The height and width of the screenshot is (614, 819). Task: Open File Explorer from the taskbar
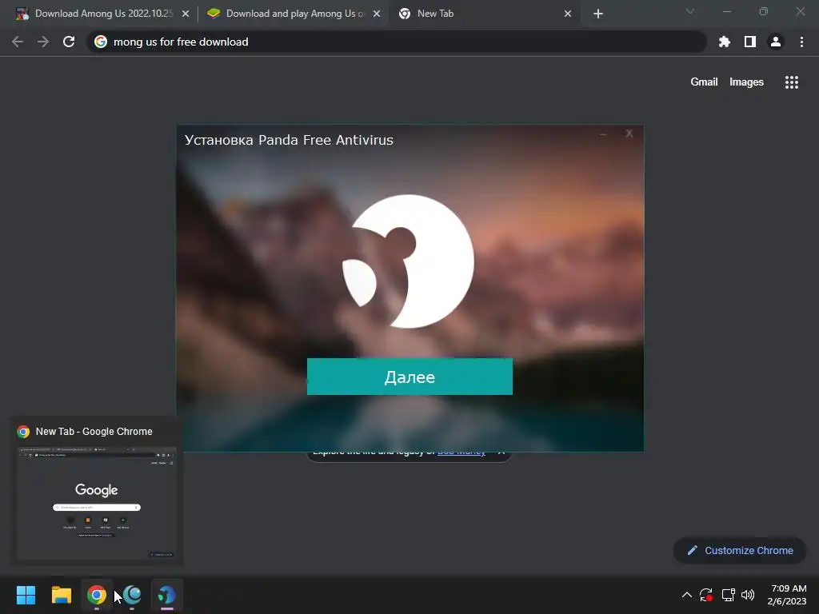pos(61,595)
